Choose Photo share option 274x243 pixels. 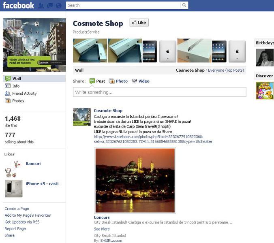(x=122, y=81)
